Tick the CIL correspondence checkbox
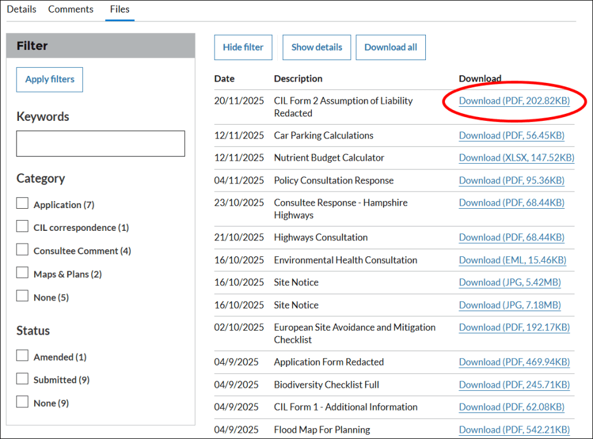 pyautogui.click(x=23, y=226)
